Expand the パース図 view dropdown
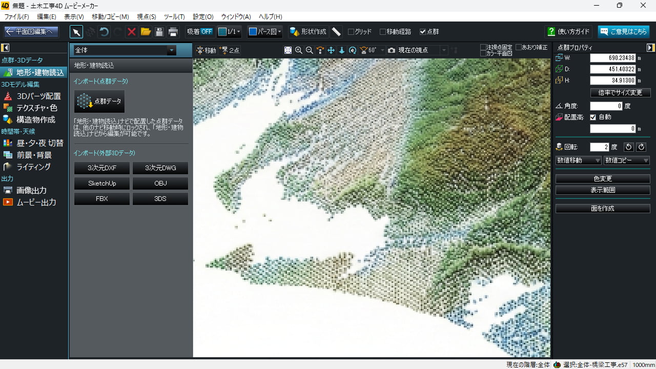The image size is (656, 369). pos(265,32)
